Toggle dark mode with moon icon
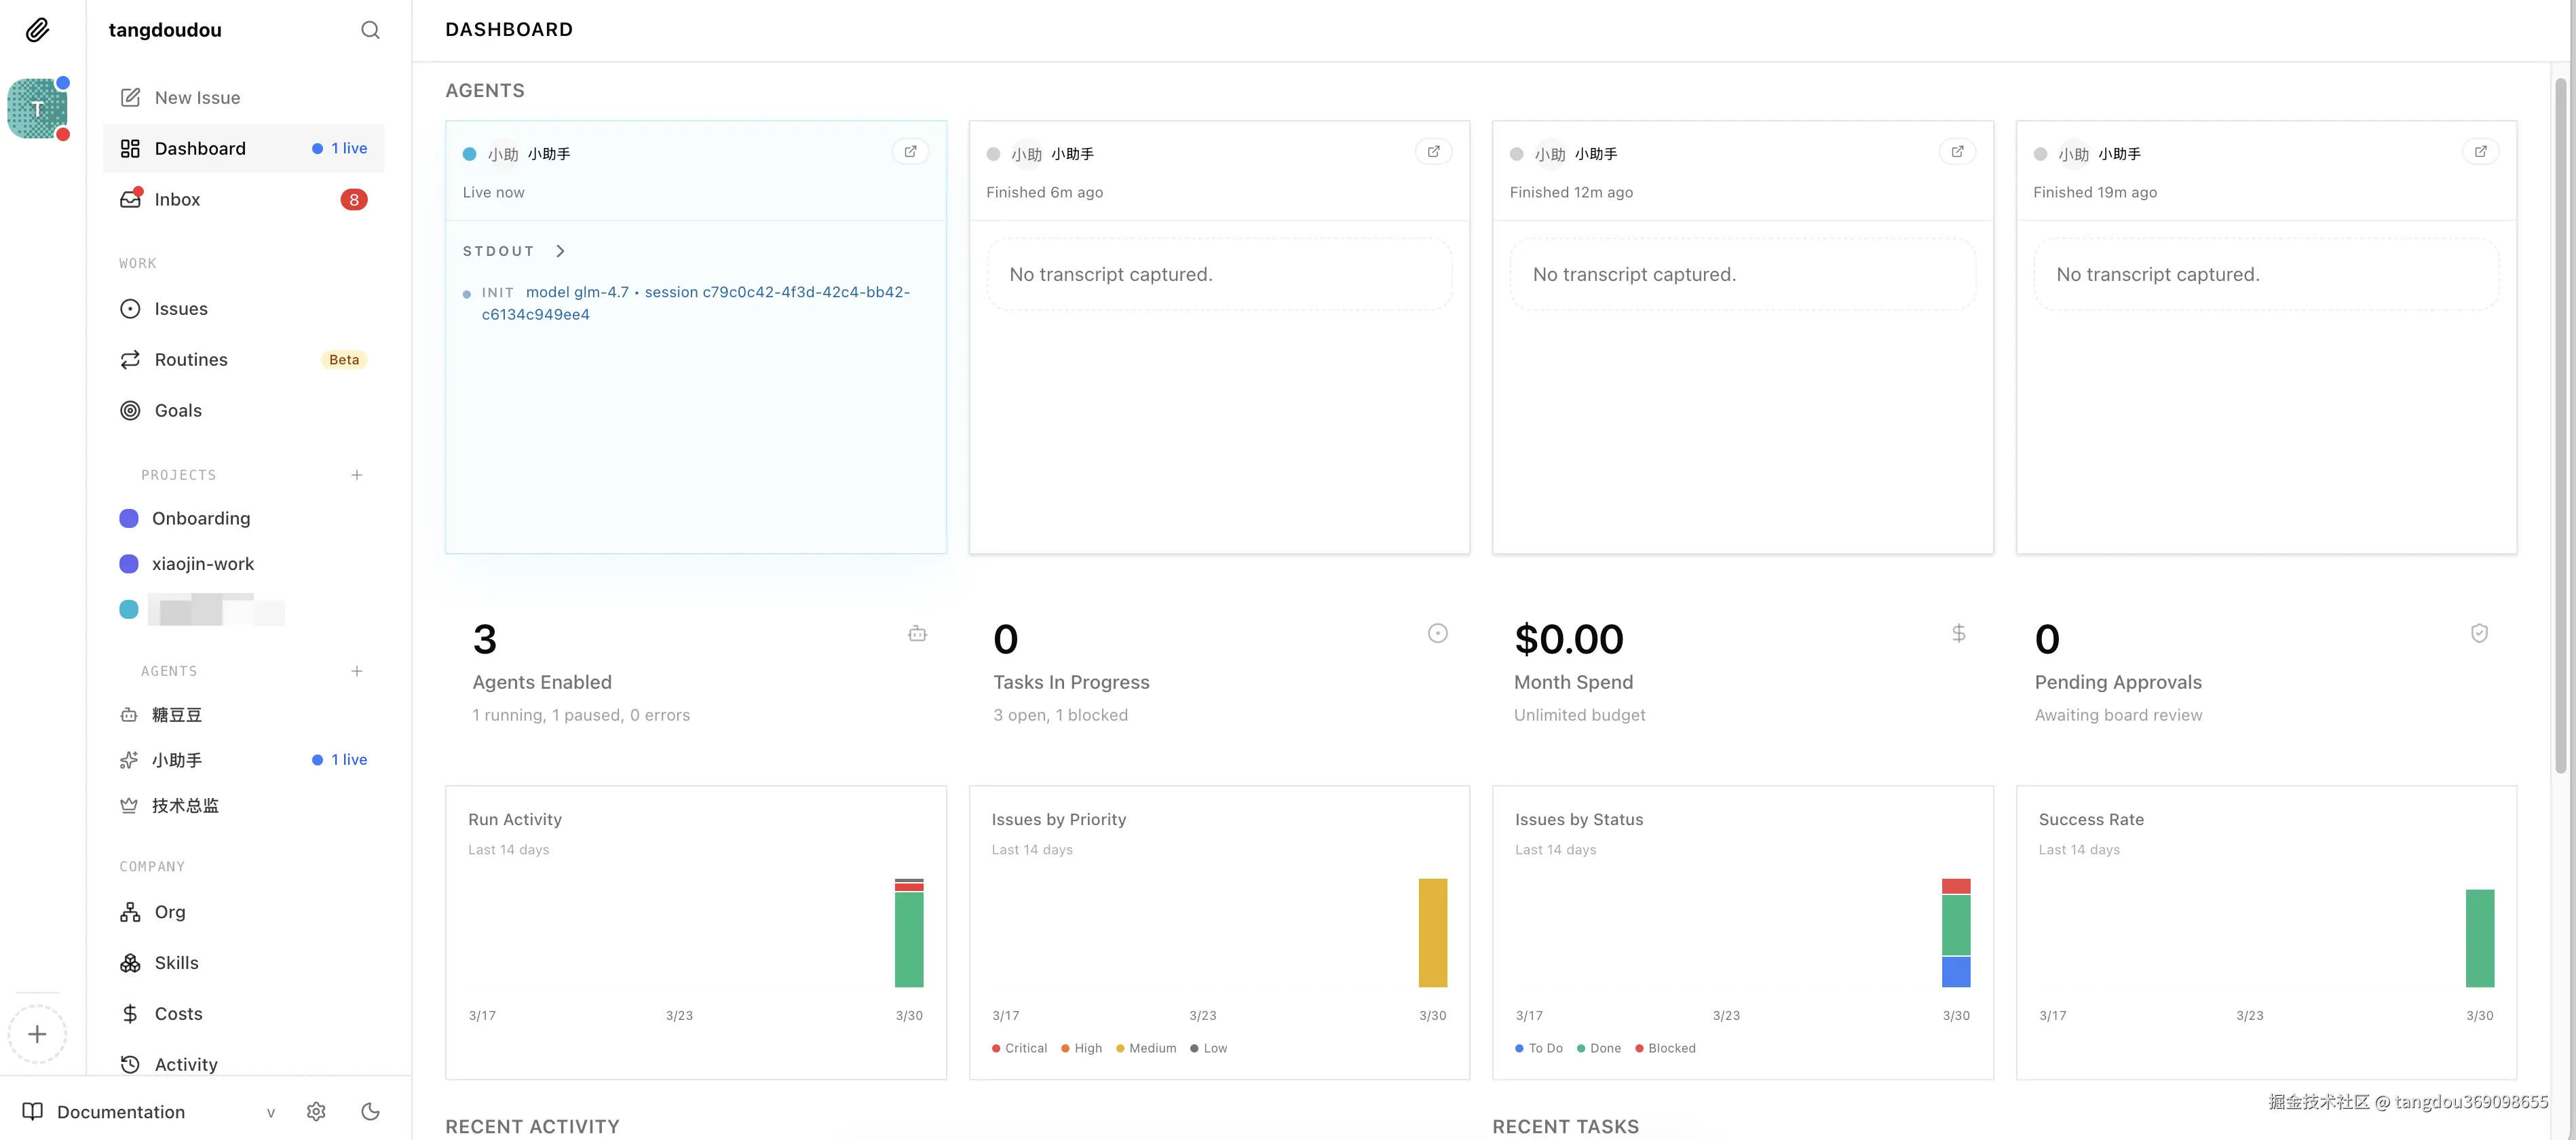Viewport: 2576px width, 1140px height. pos(370,1111)
